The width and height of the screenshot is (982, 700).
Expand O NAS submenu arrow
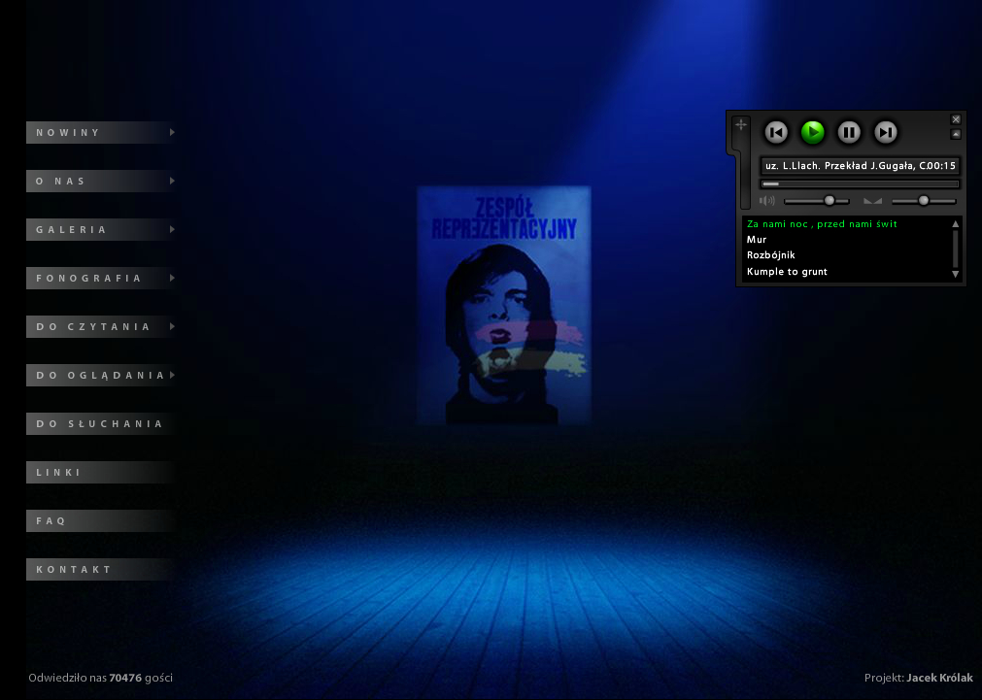tap(172, 181)
